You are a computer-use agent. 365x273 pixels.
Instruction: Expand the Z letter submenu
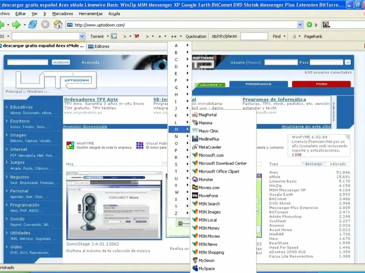[x=180, y=213]
